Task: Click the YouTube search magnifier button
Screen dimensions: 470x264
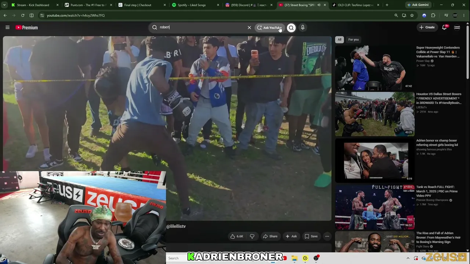Action: (291, 27)
